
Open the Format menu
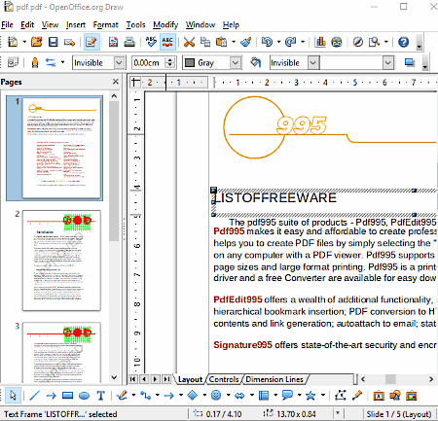pyautogui.click(x=105, y=24)
